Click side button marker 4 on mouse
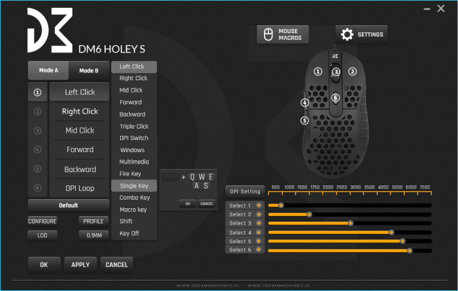 click(x=305, y=103)
